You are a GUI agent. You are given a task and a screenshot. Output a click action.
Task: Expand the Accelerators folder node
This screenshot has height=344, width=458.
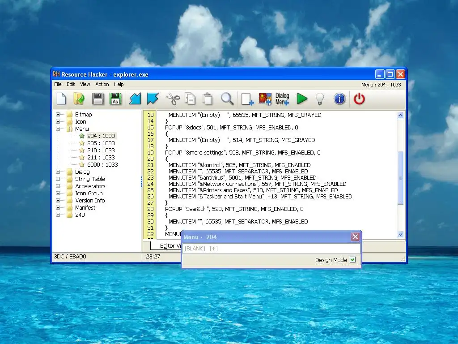(x=58, y=186)
